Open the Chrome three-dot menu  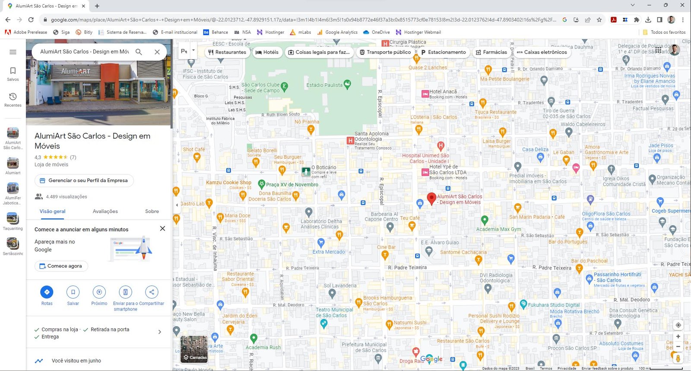pos(683,19)
